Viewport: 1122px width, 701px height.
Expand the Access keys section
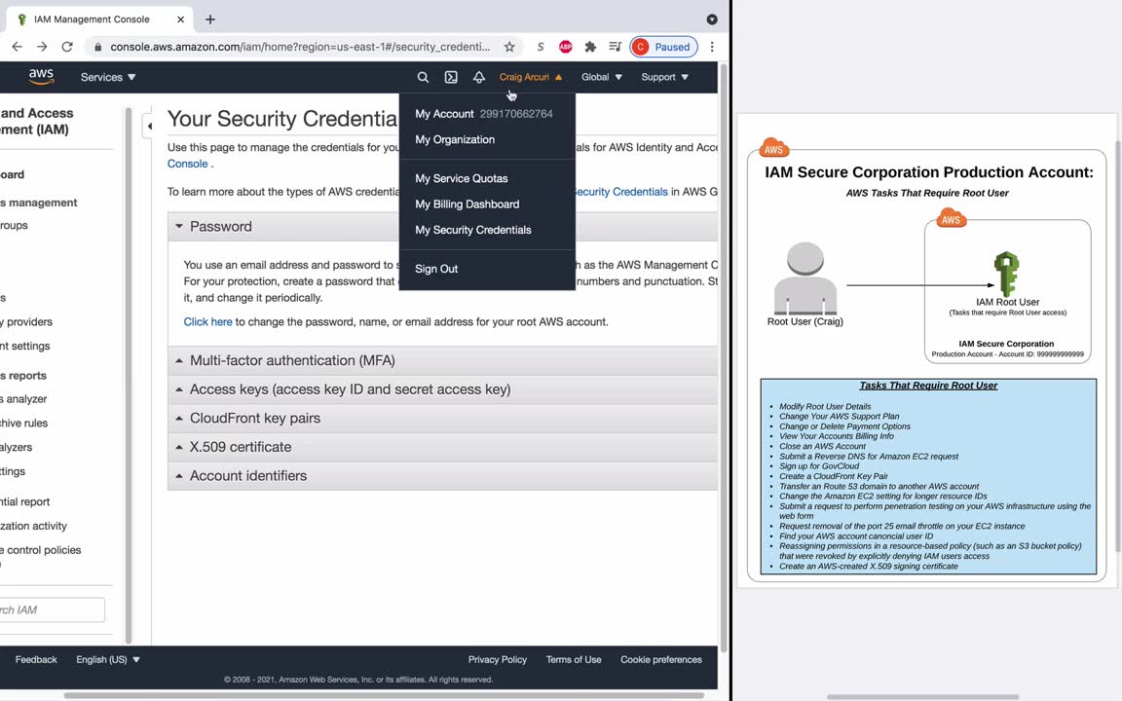point(442,389)
